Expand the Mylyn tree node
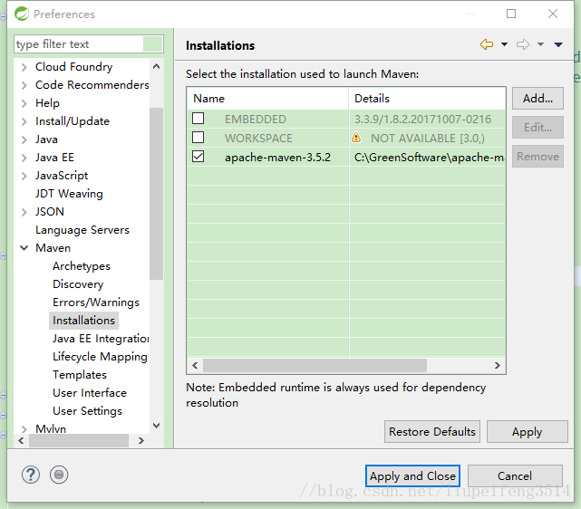 24,428
